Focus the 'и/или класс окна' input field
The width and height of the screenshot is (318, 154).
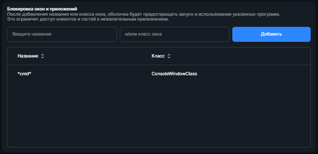(x=174, y=34)
